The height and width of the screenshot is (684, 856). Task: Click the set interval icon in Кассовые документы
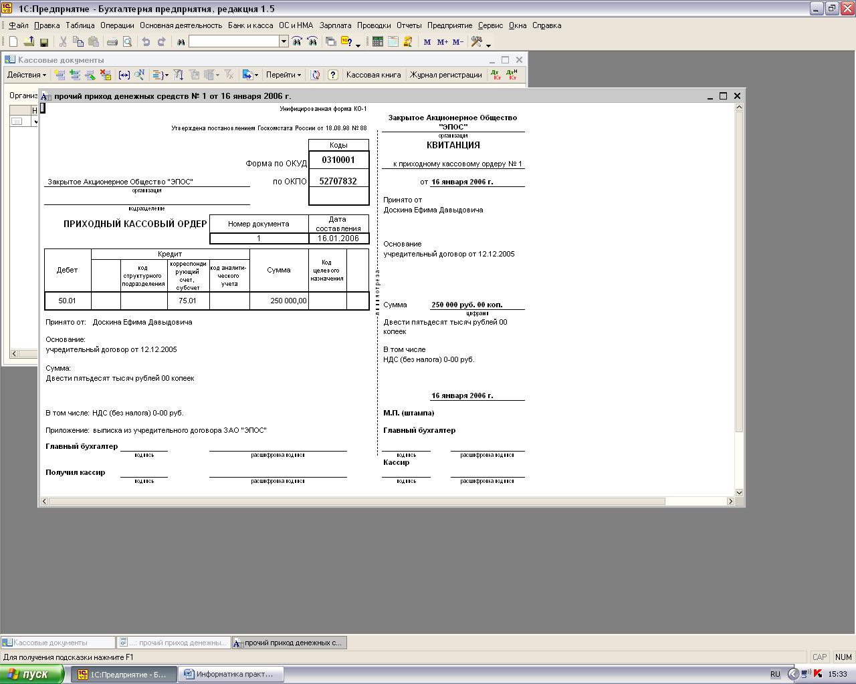click(124, 75)
